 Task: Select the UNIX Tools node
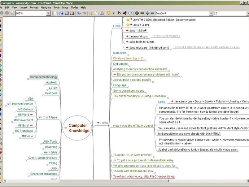[x=50, y=142]
